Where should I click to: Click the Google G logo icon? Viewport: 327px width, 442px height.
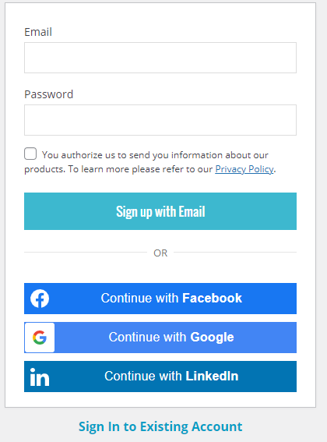(x=40, y=338)
